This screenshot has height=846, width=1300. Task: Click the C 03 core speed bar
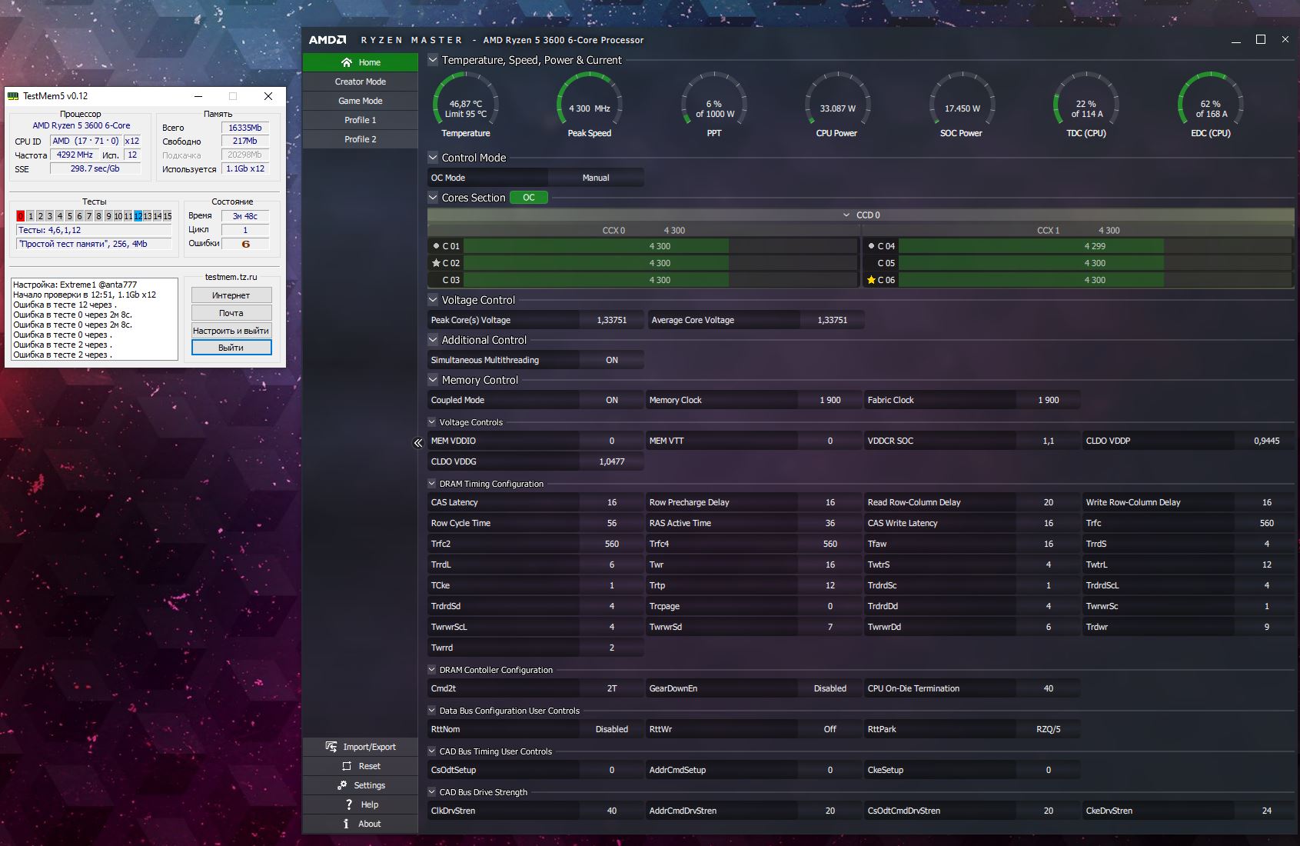tap(660, 280)
